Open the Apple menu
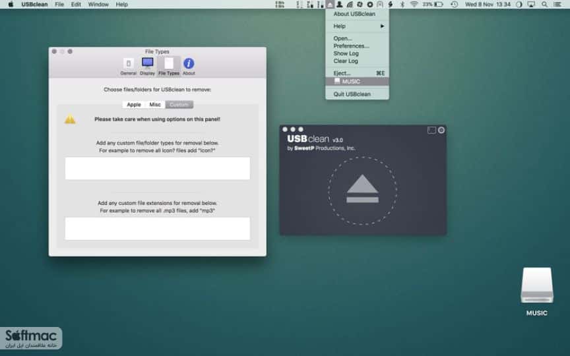 tap(11, 5)
